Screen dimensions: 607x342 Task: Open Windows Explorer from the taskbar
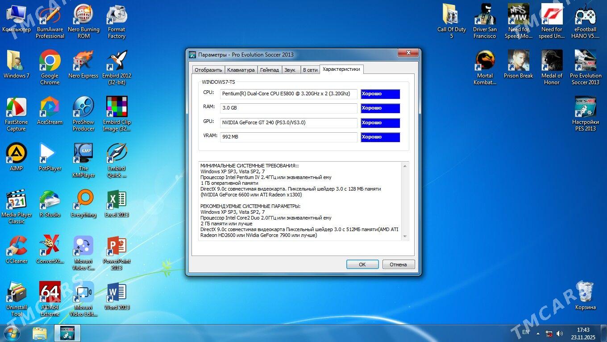(x=40, y=333)
